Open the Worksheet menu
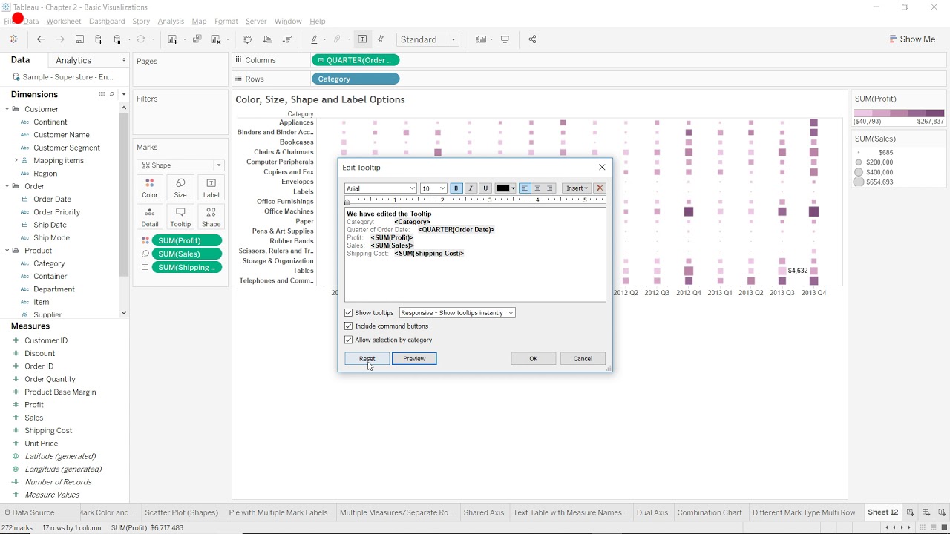950x534 pixels. coord(64,22)
